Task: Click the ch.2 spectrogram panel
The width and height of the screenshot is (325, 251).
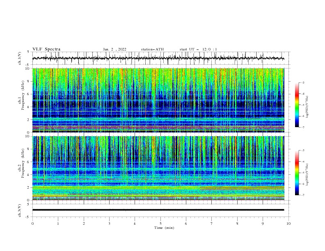Action: pyautogui.click(x=158, y=168)
